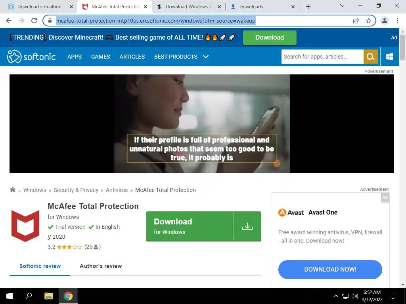Click the Avast DOWNLOAD NOW! button
Viewport: 406px width, 304px height.
pos(330,269)
